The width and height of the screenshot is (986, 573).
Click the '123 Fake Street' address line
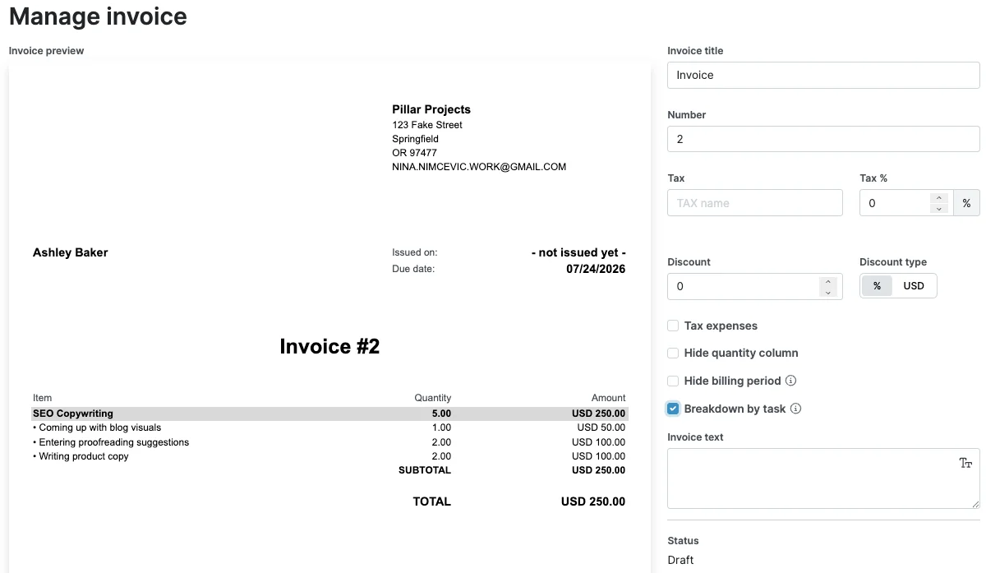coord(427,125)
